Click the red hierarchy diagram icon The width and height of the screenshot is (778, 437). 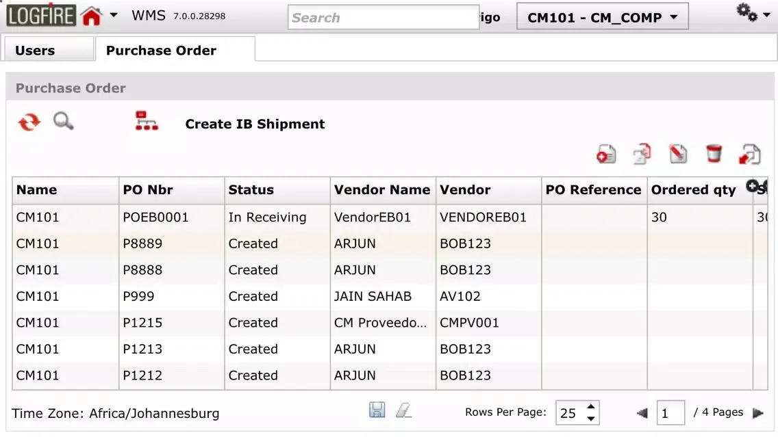point(147,121)
